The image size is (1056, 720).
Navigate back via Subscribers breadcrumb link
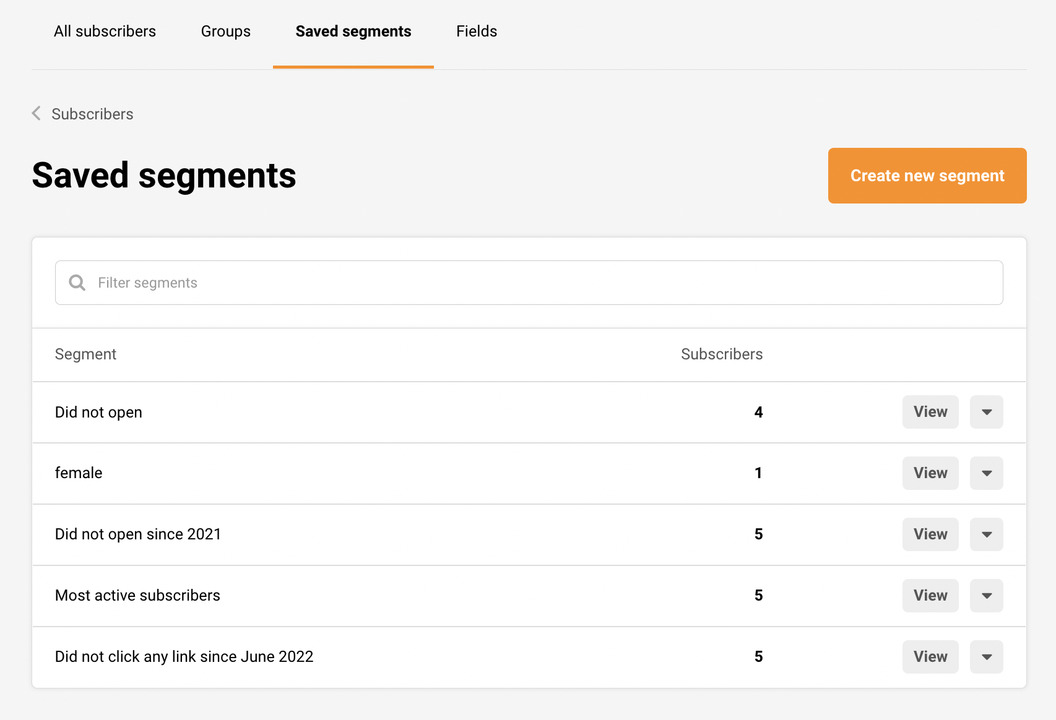point(92,114)
